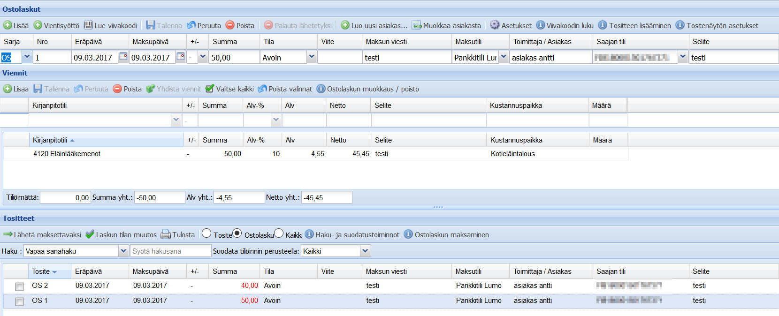Click Muokkaa asiakasta icon
The width and height of the screenshot is (779, 316).
point(417,25)
